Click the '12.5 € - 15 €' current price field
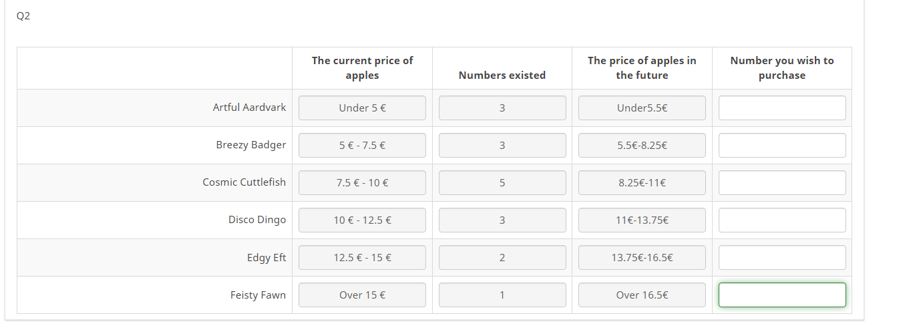This screenshot has width=921, height=334. (x=362, y=258)
